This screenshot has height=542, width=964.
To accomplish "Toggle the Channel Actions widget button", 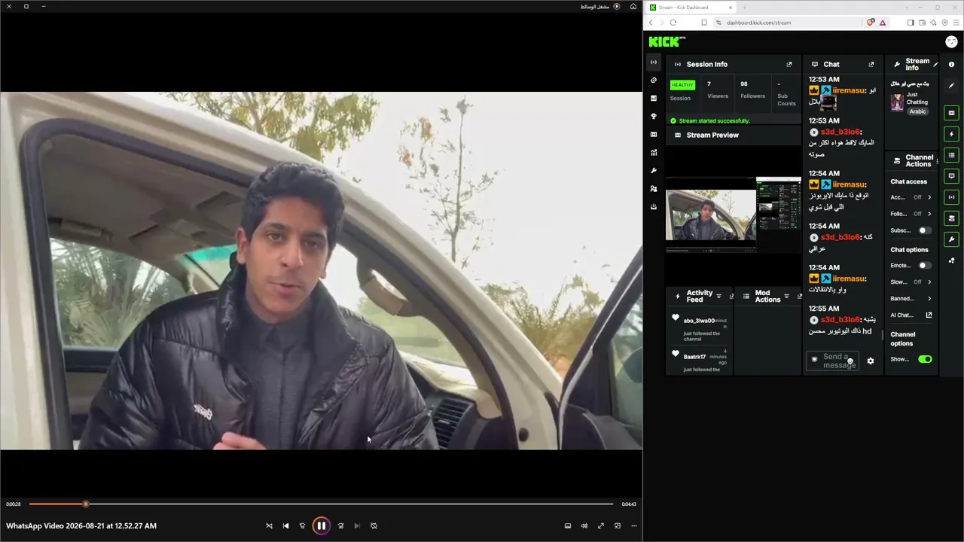I will 951,218.
